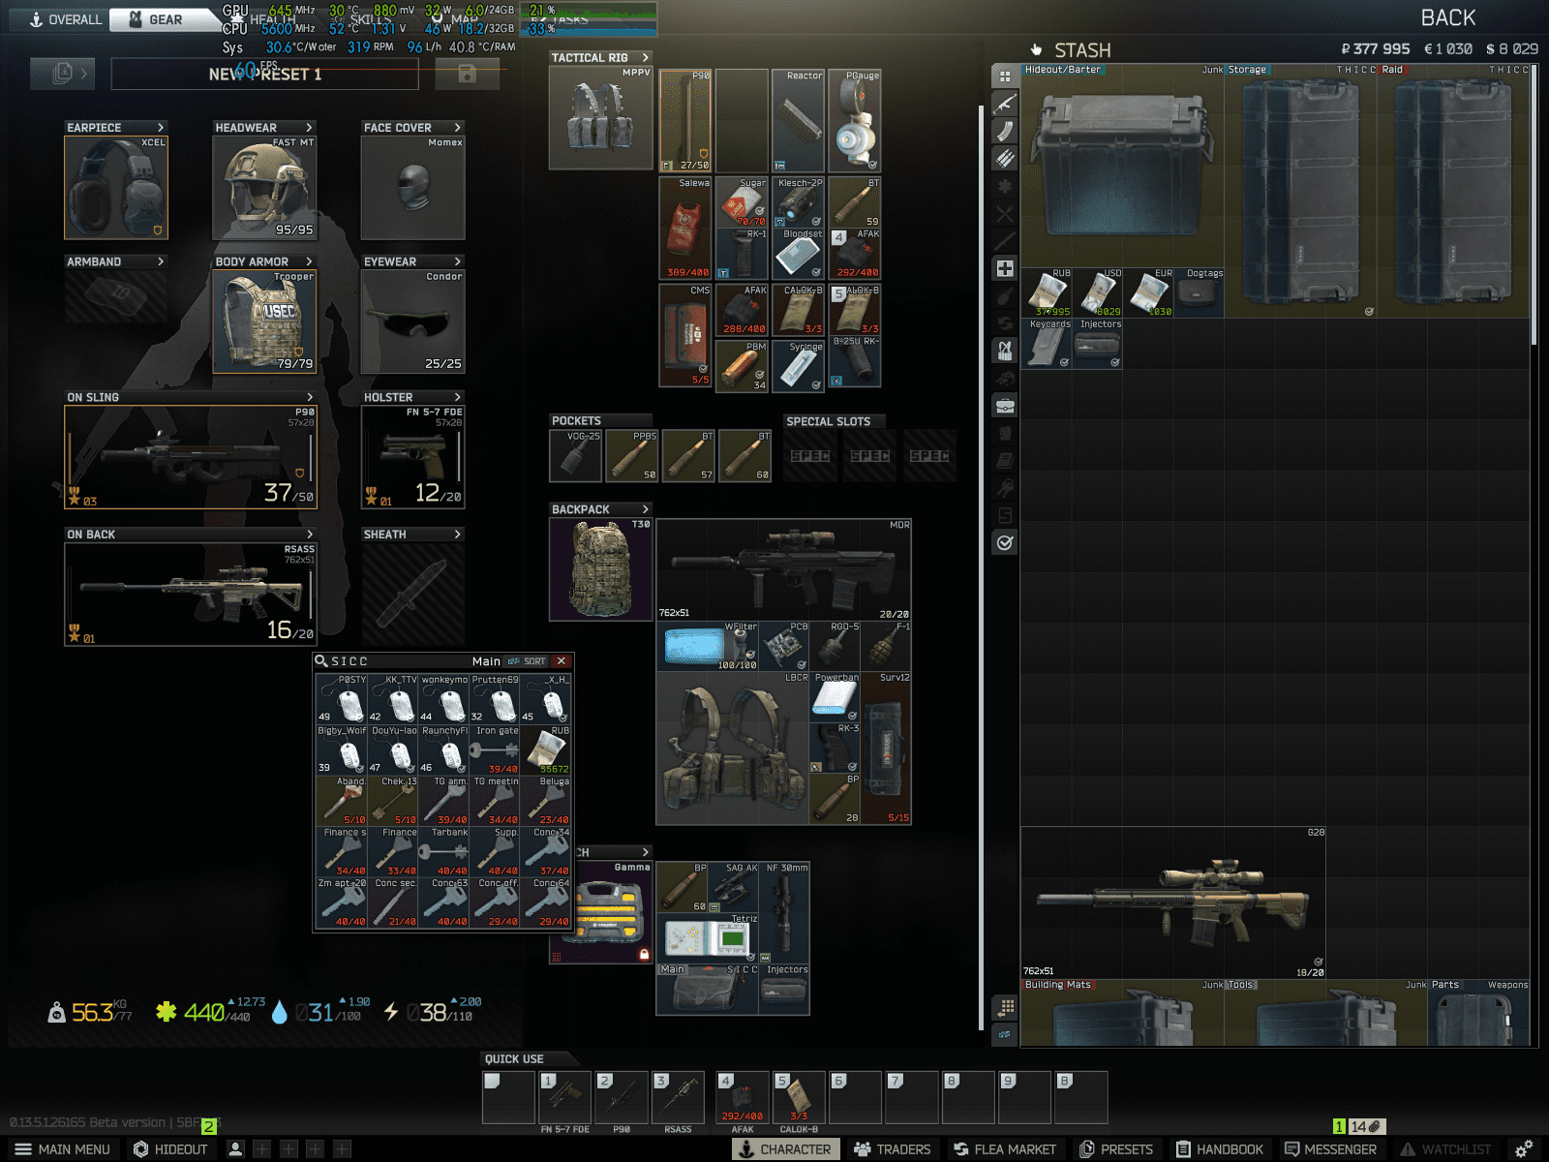The height and width of the screenshot is (1162, 1549).
Task: Click the Beluga key in SICC case
Action: point(546,801)
